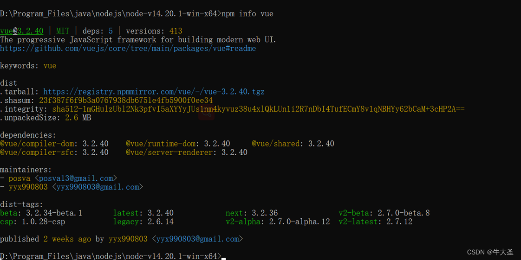Click the 'v2-beta: 2.7.0-beta.8' tag
This screenshot has height=260, width=521.
click(384, 213)
